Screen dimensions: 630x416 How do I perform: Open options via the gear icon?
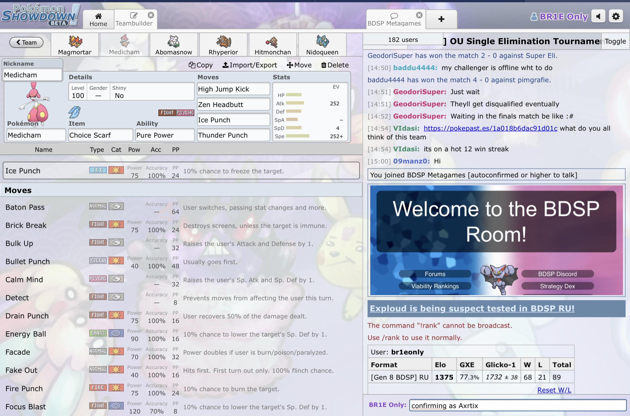pyautogui.click(x=616, y=16)
